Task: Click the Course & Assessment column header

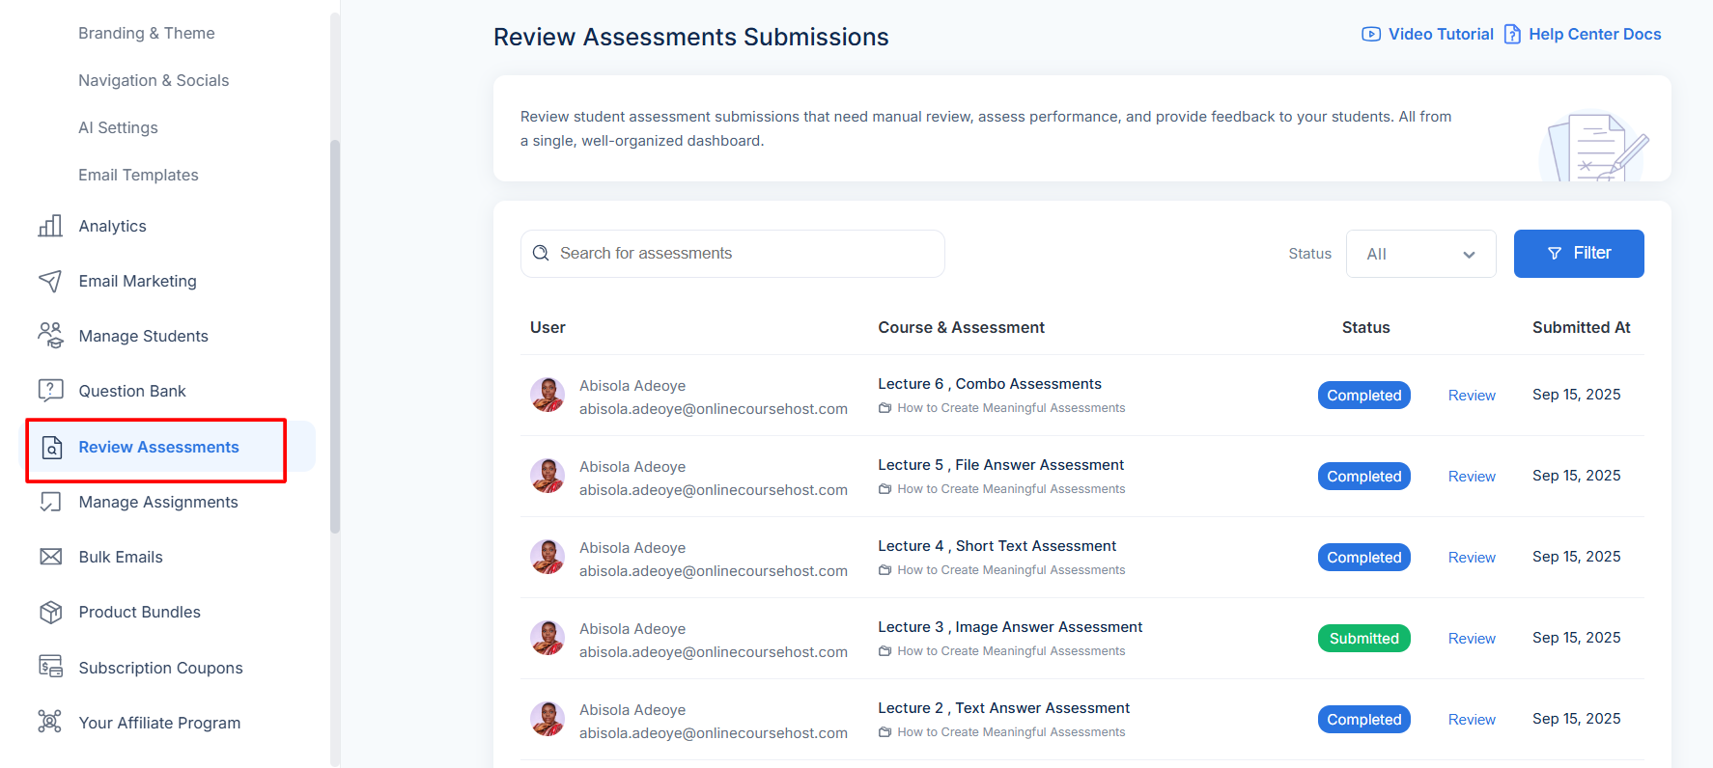Action: [x=961, y=327]
